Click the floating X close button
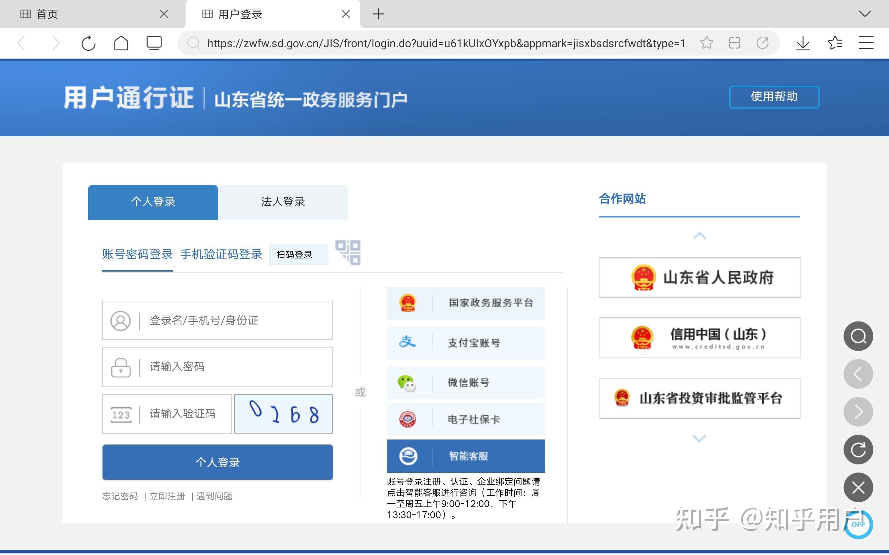 [858, 487]
